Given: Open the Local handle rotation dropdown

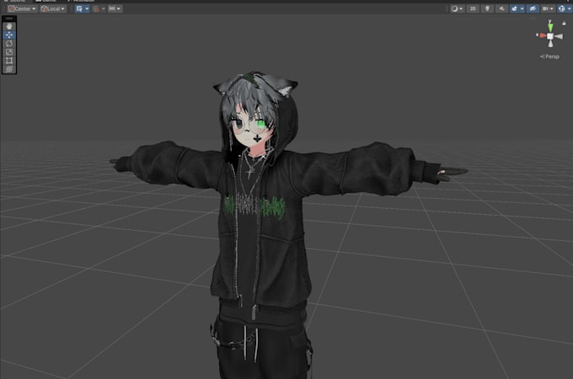Looking at the screenshot, I should (x=53, y=8).
